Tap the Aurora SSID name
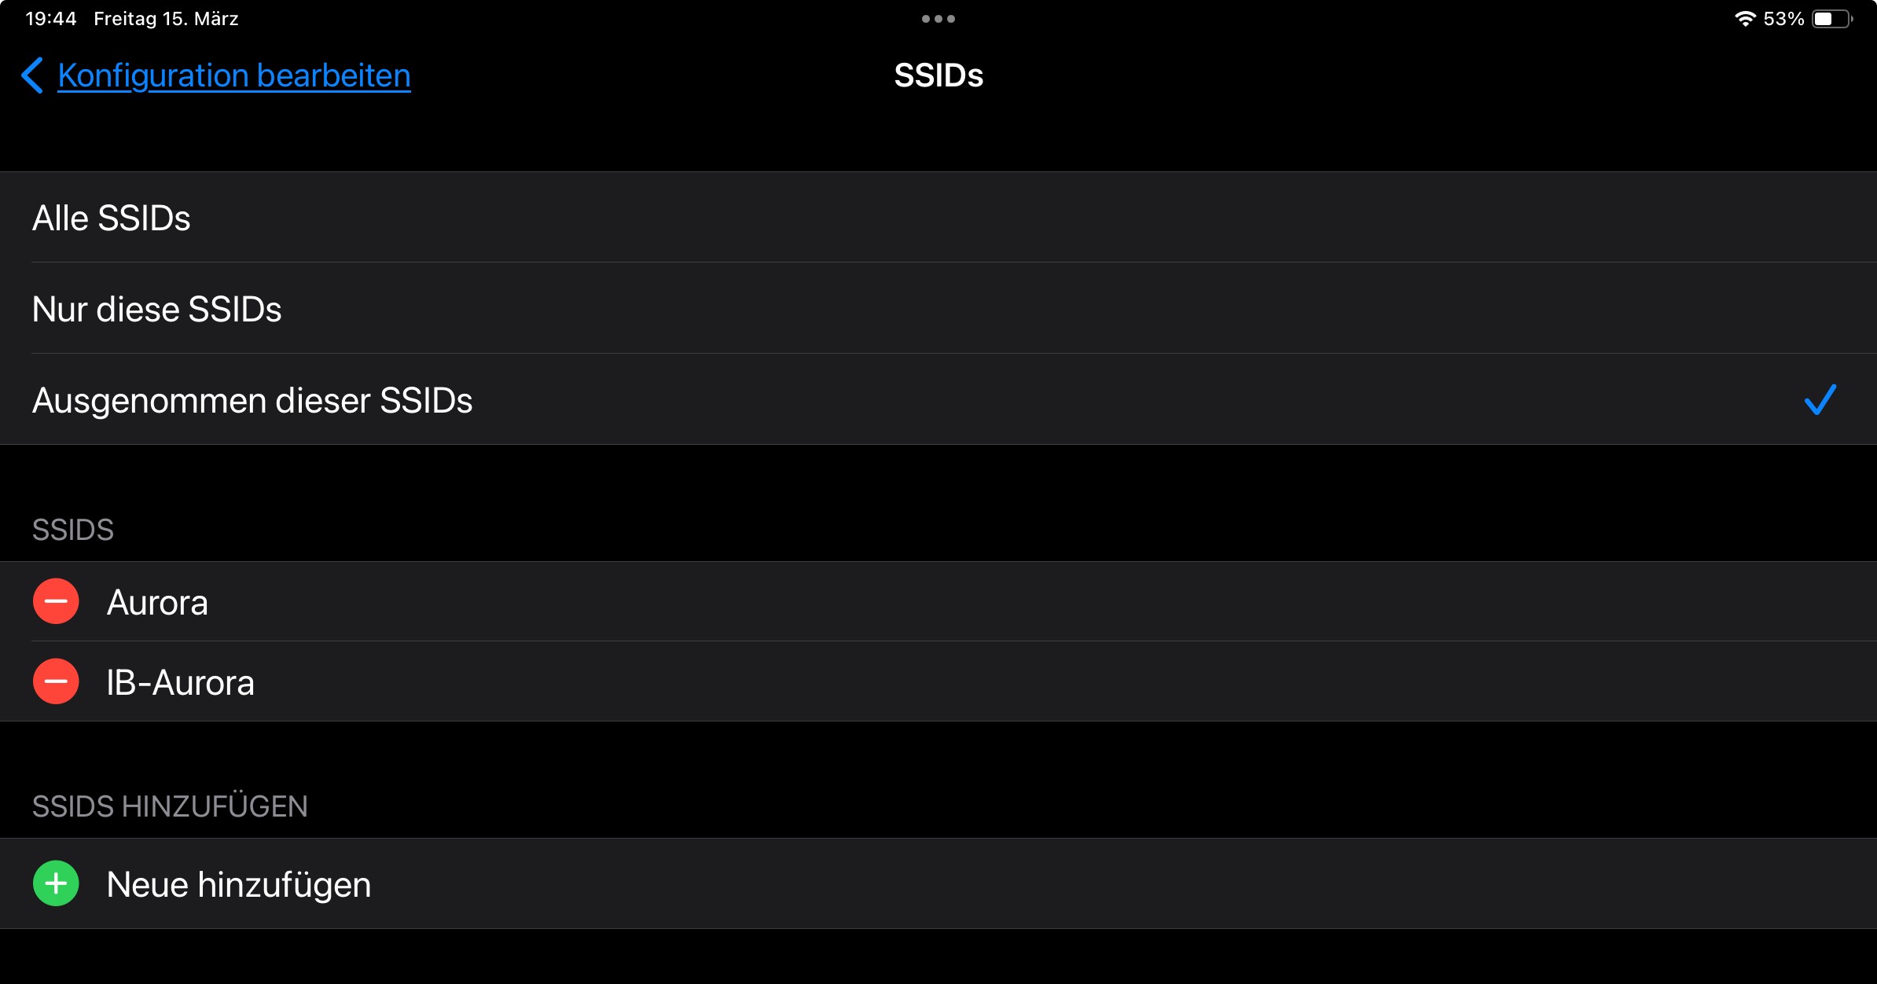Screen dimensions: 1877x984 (157, 603)
